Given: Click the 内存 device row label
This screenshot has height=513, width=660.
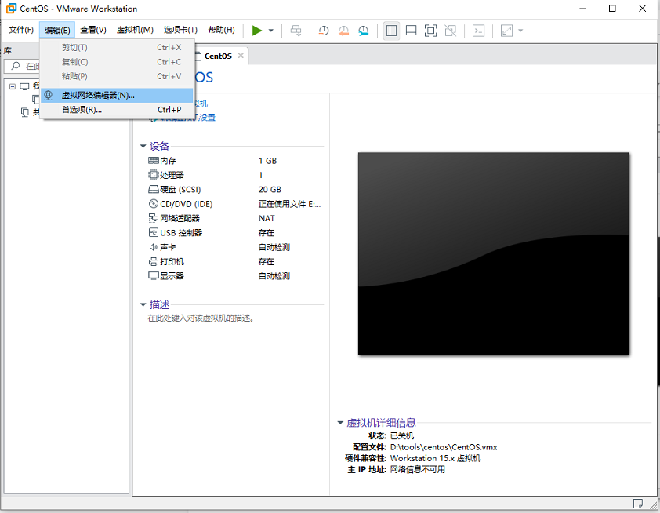Looking at the screenshot, I should [168, 161].
